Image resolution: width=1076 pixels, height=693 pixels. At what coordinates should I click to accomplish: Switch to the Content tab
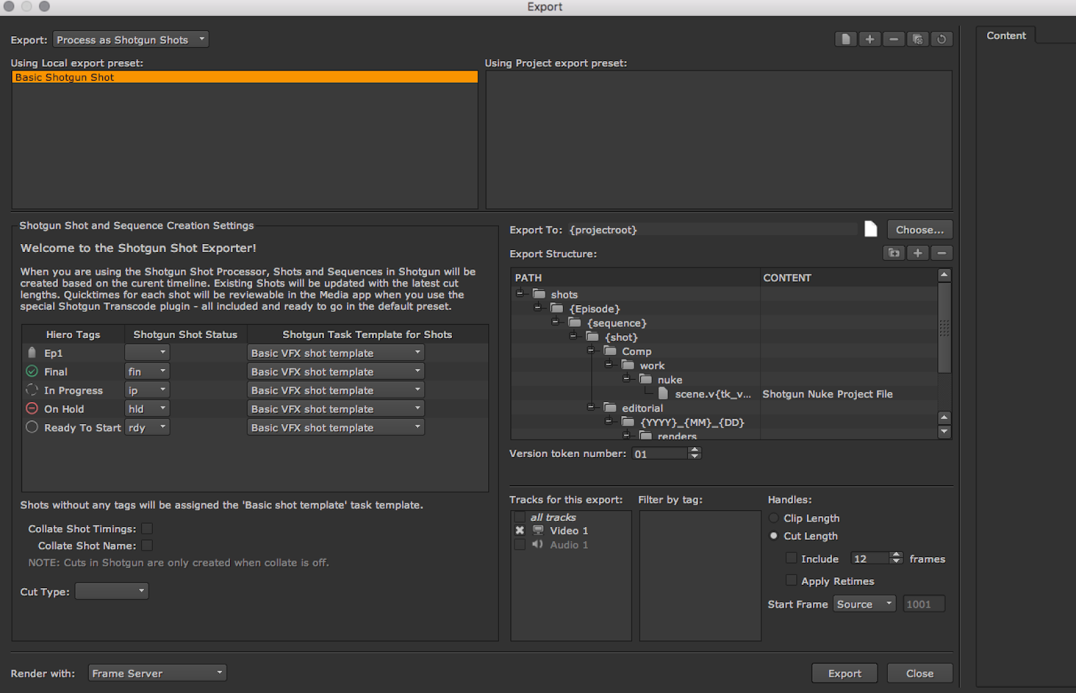click(x=1006, y=36)
